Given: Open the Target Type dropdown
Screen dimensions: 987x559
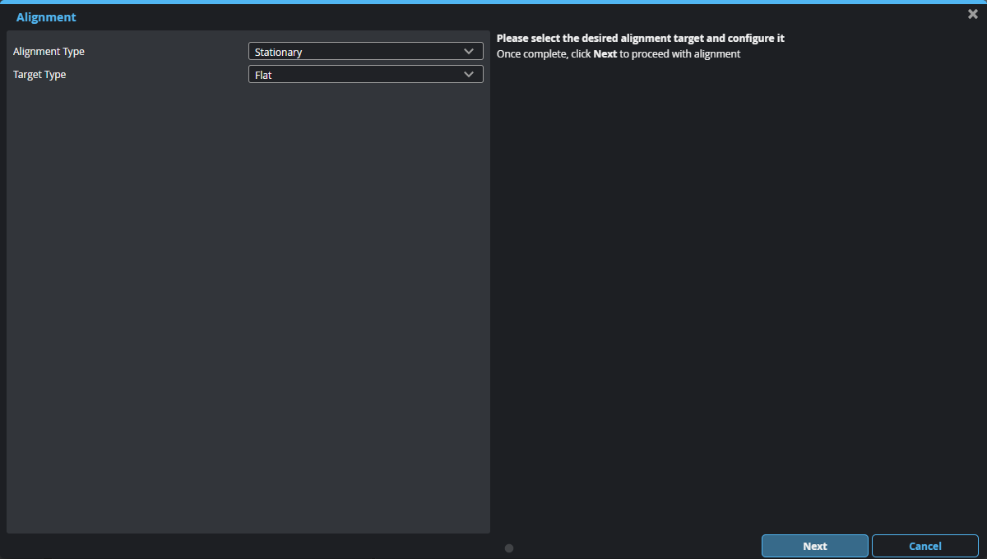Looking at the screenshot, I should click(x=365, y=75).
